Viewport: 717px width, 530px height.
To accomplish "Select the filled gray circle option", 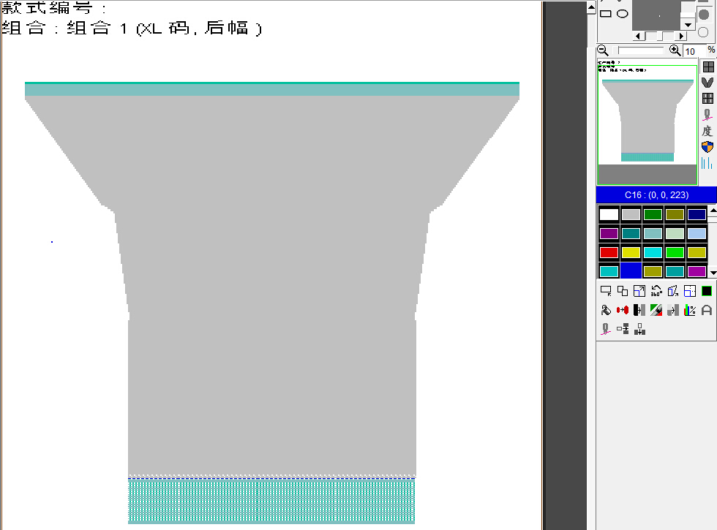I will pyautogui.click(x=704, y=15).
